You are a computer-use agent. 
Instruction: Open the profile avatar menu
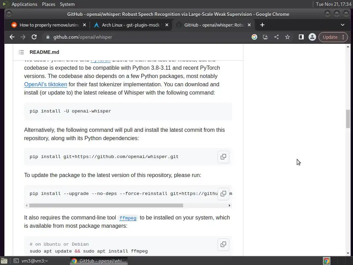(312, 37)
